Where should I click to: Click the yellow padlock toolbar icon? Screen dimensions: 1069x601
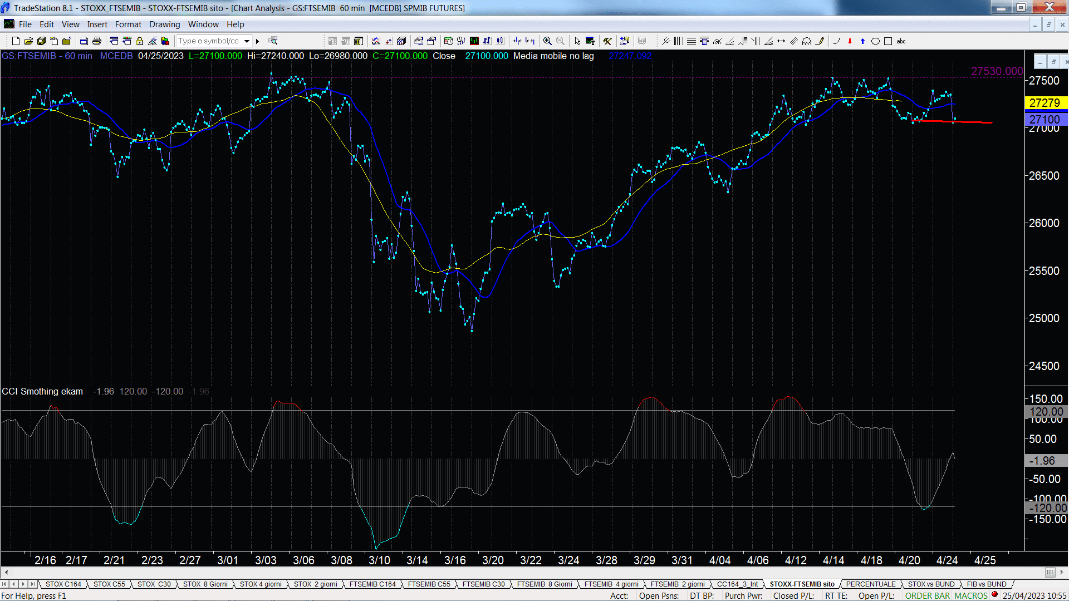(140, 41)
